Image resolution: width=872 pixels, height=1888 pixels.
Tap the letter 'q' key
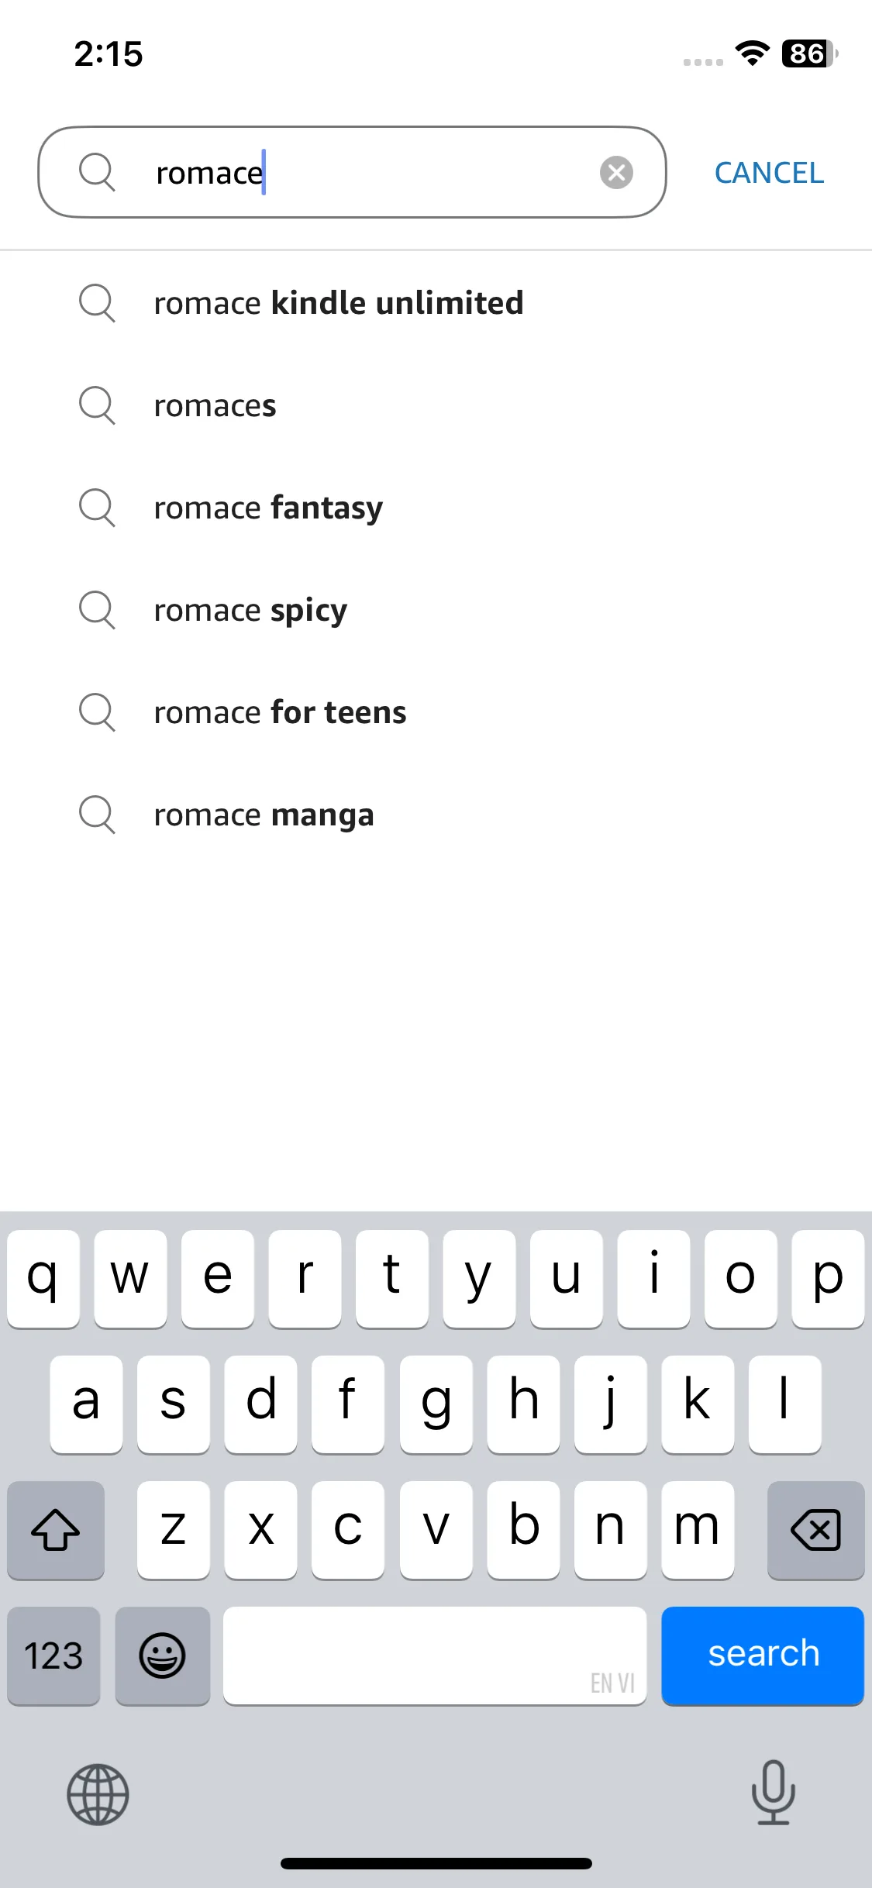(x=43, y=1279)
